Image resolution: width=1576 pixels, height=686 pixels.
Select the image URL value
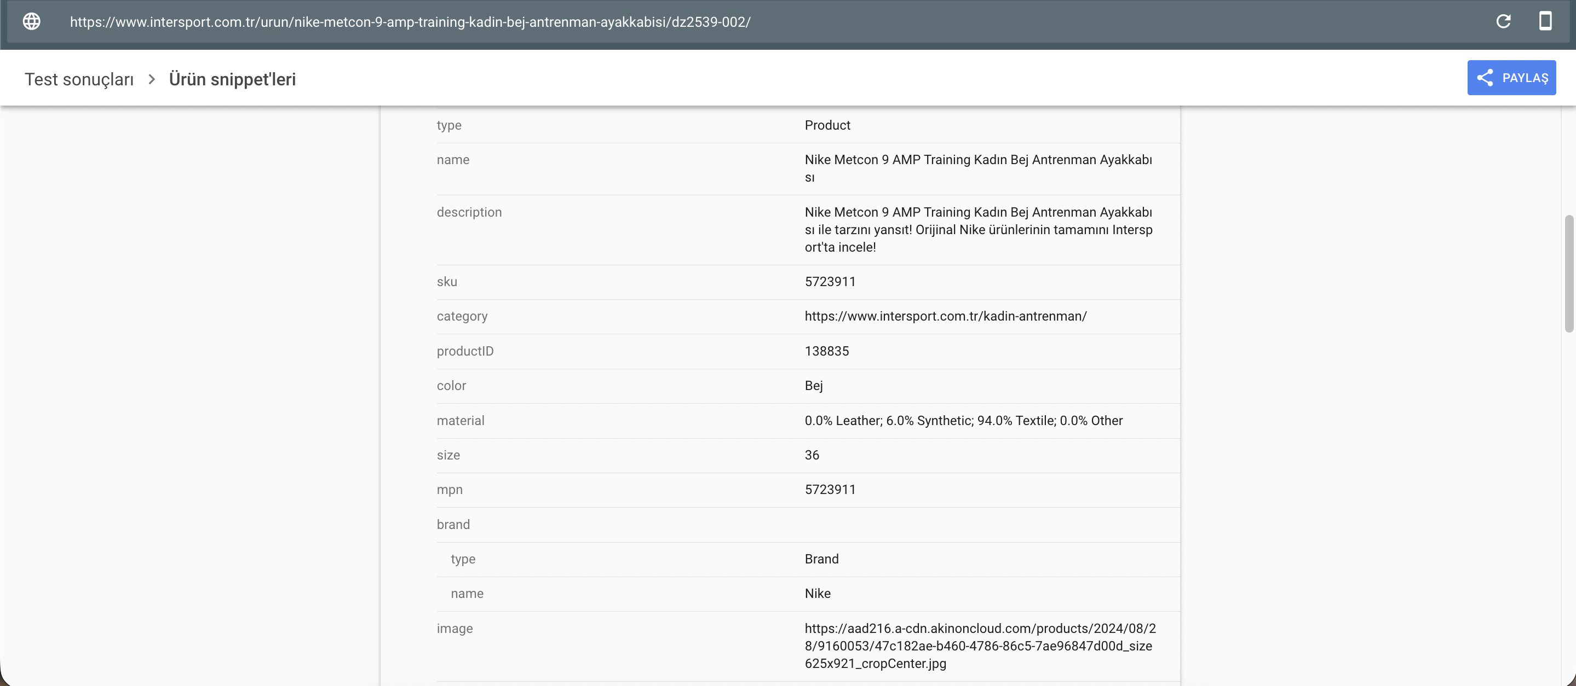pos(979,646)
